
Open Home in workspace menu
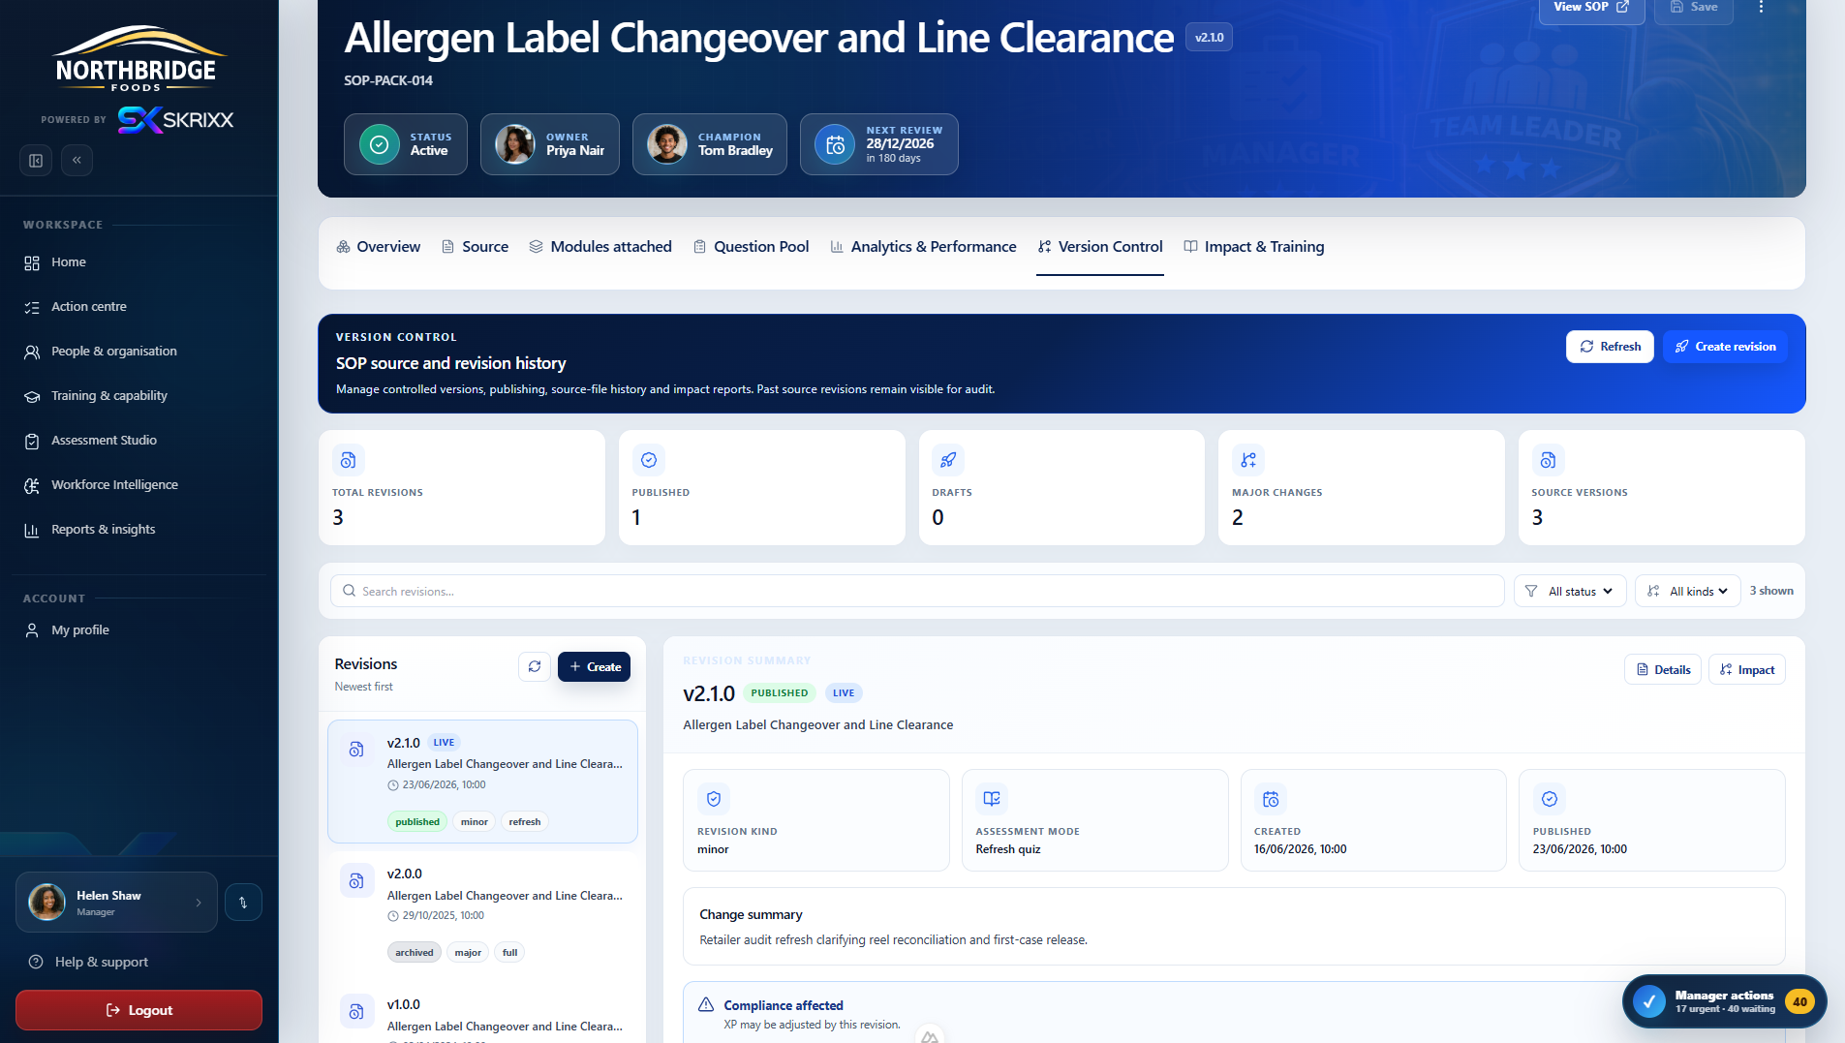click(68, 262)
